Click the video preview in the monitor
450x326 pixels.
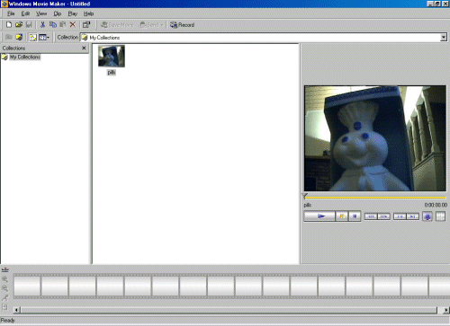(375, 138)
